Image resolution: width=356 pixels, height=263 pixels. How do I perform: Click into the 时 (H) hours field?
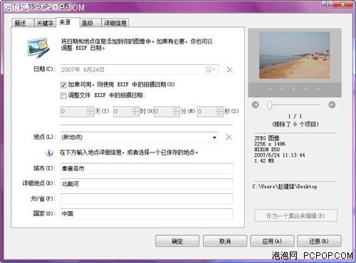122,111
